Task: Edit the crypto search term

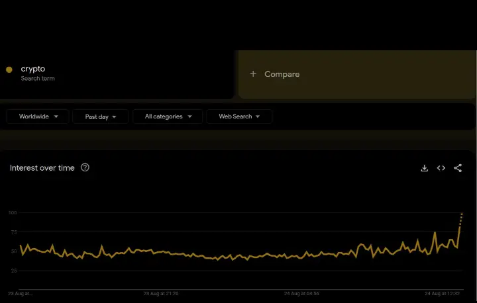Action: [x=33, y=69]
